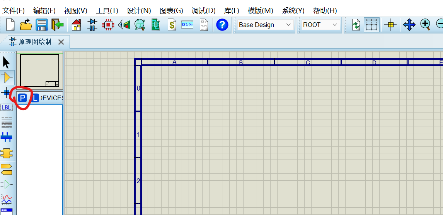
Task: Open ROOT sheet dropdown
Action: [321, 25]
